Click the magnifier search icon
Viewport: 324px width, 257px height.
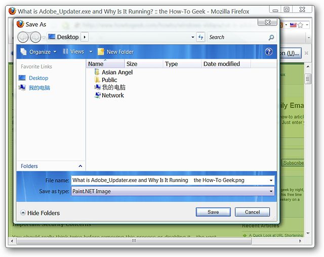(x=271, y=37)
